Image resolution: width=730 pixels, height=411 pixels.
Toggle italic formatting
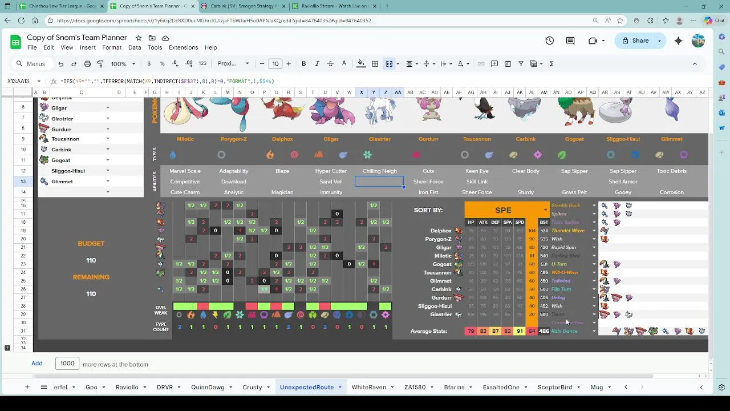click(317, 64)
